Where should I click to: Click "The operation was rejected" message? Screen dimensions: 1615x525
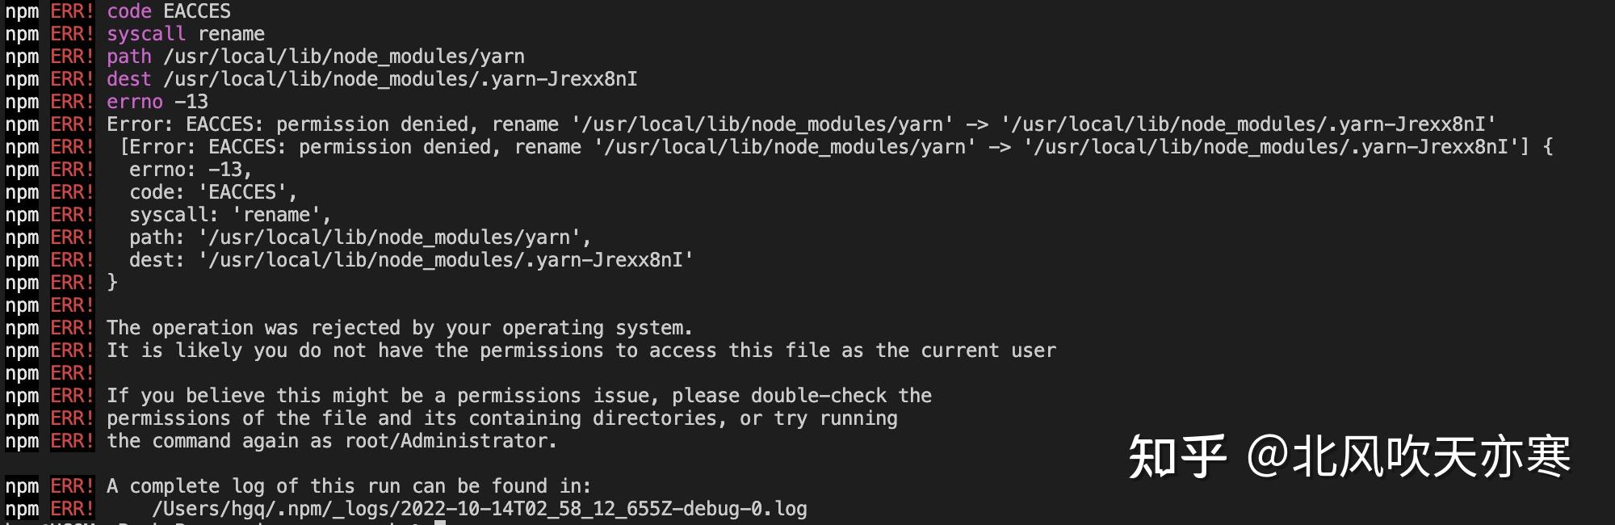[399, 328]
